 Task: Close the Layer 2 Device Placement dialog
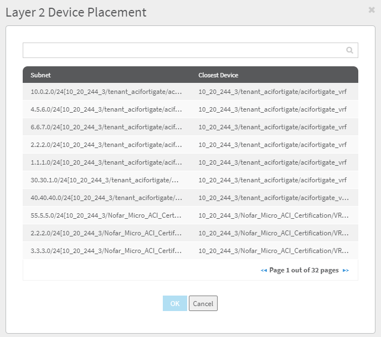coord(372,10)
